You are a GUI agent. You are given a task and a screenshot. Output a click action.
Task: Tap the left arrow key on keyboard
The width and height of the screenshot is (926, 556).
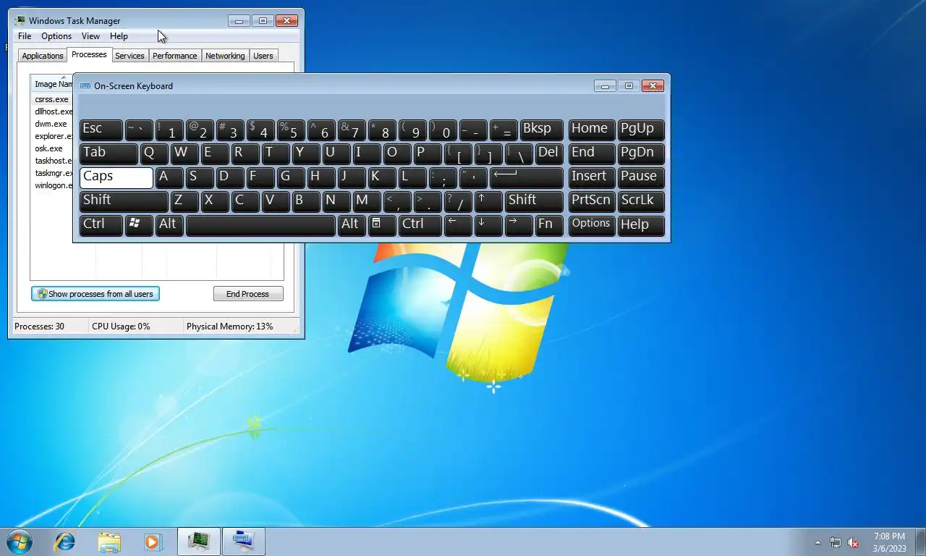tap(458, 224)
